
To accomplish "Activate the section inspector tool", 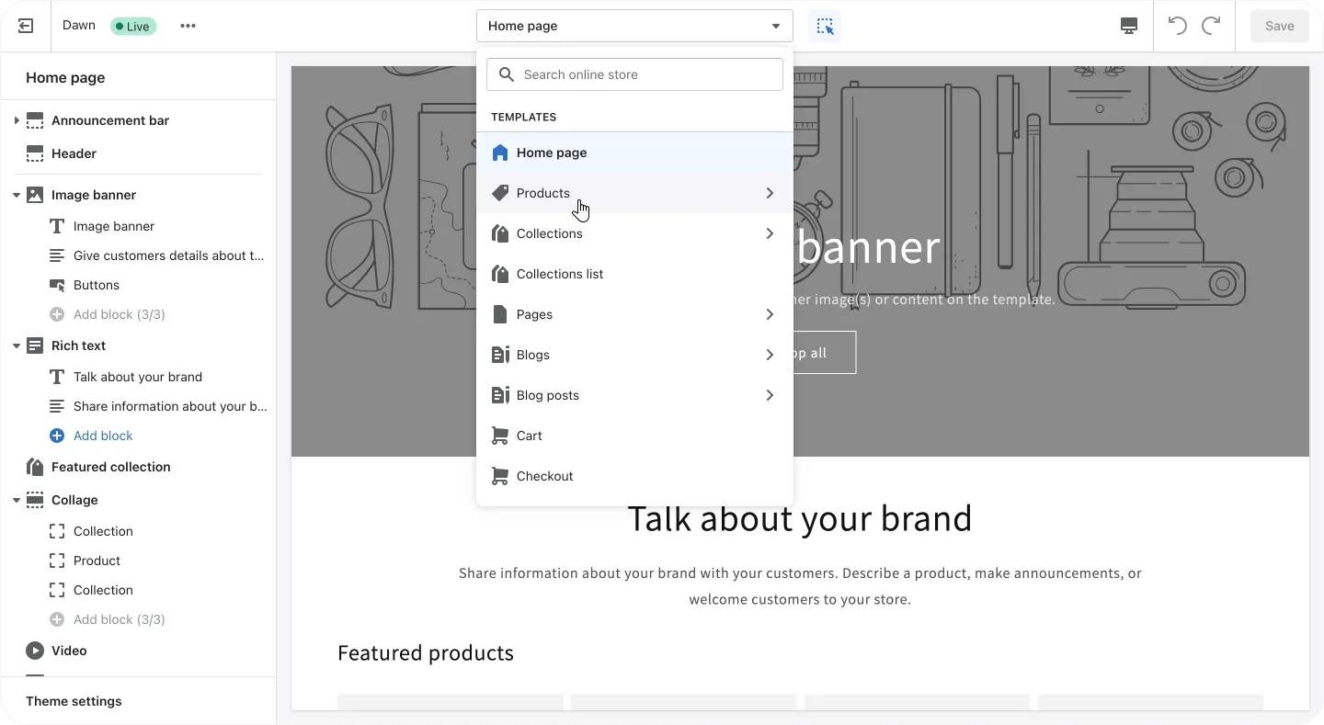I will 825,26.
